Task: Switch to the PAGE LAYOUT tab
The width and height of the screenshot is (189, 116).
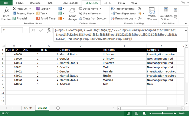Action: (70, 3)
